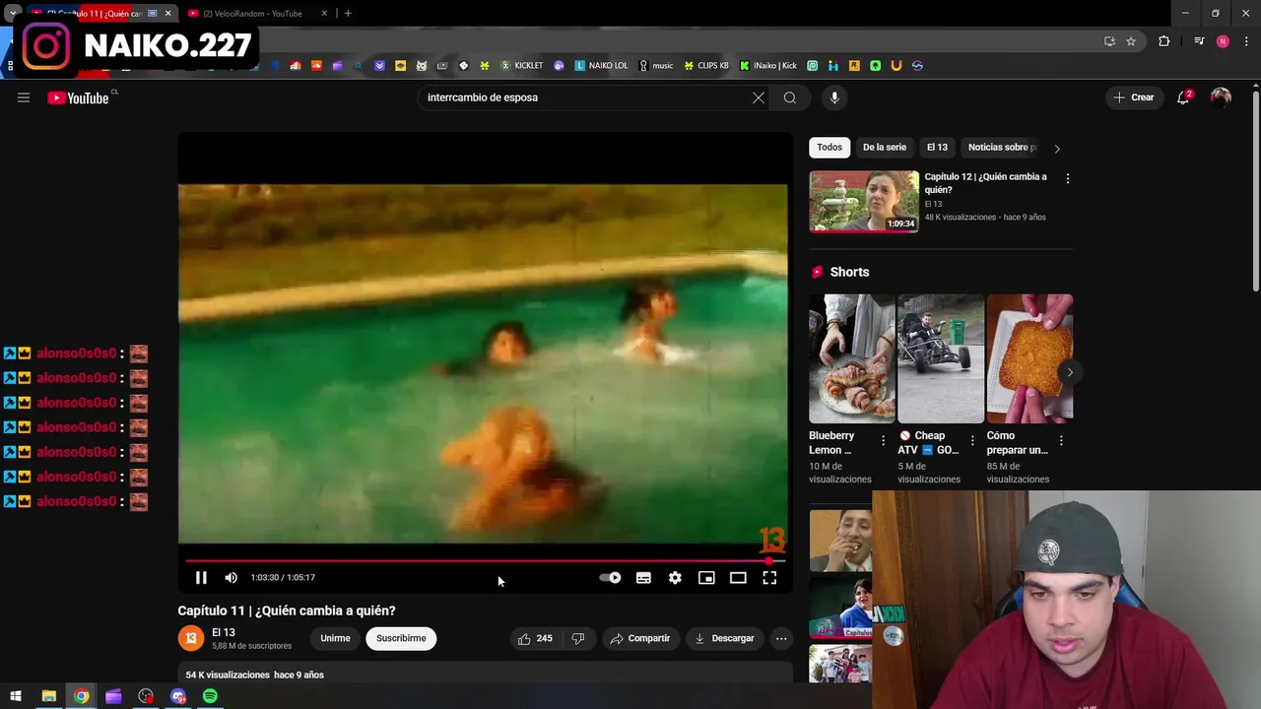Open the El 13 channel avatar
1261x709 pixels.
pos(191,639)
